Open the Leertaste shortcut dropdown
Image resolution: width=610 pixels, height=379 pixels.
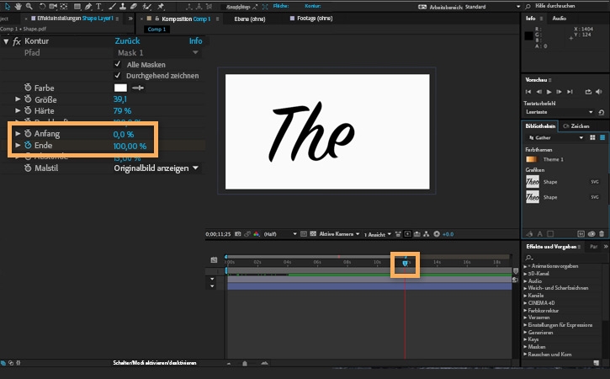coord(559,112)
